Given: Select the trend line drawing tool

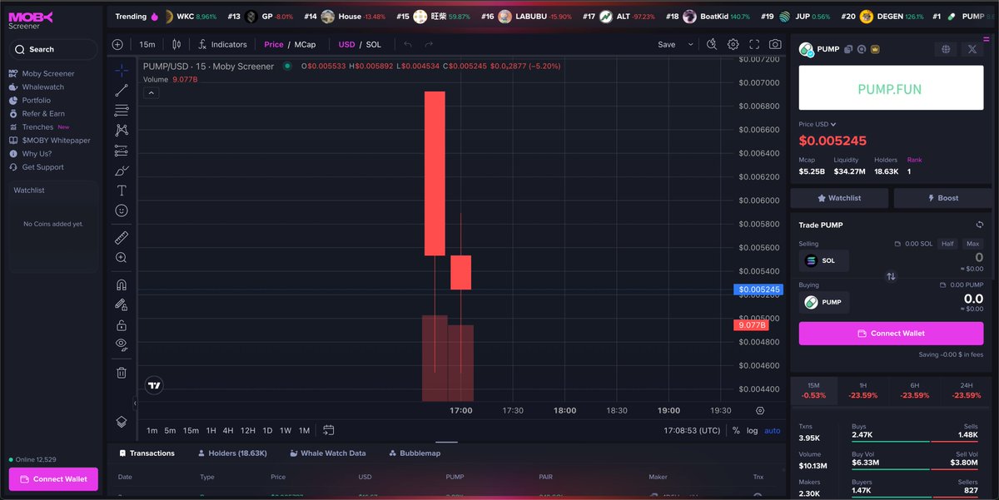Looking at the screenshot, I should 122,90.
